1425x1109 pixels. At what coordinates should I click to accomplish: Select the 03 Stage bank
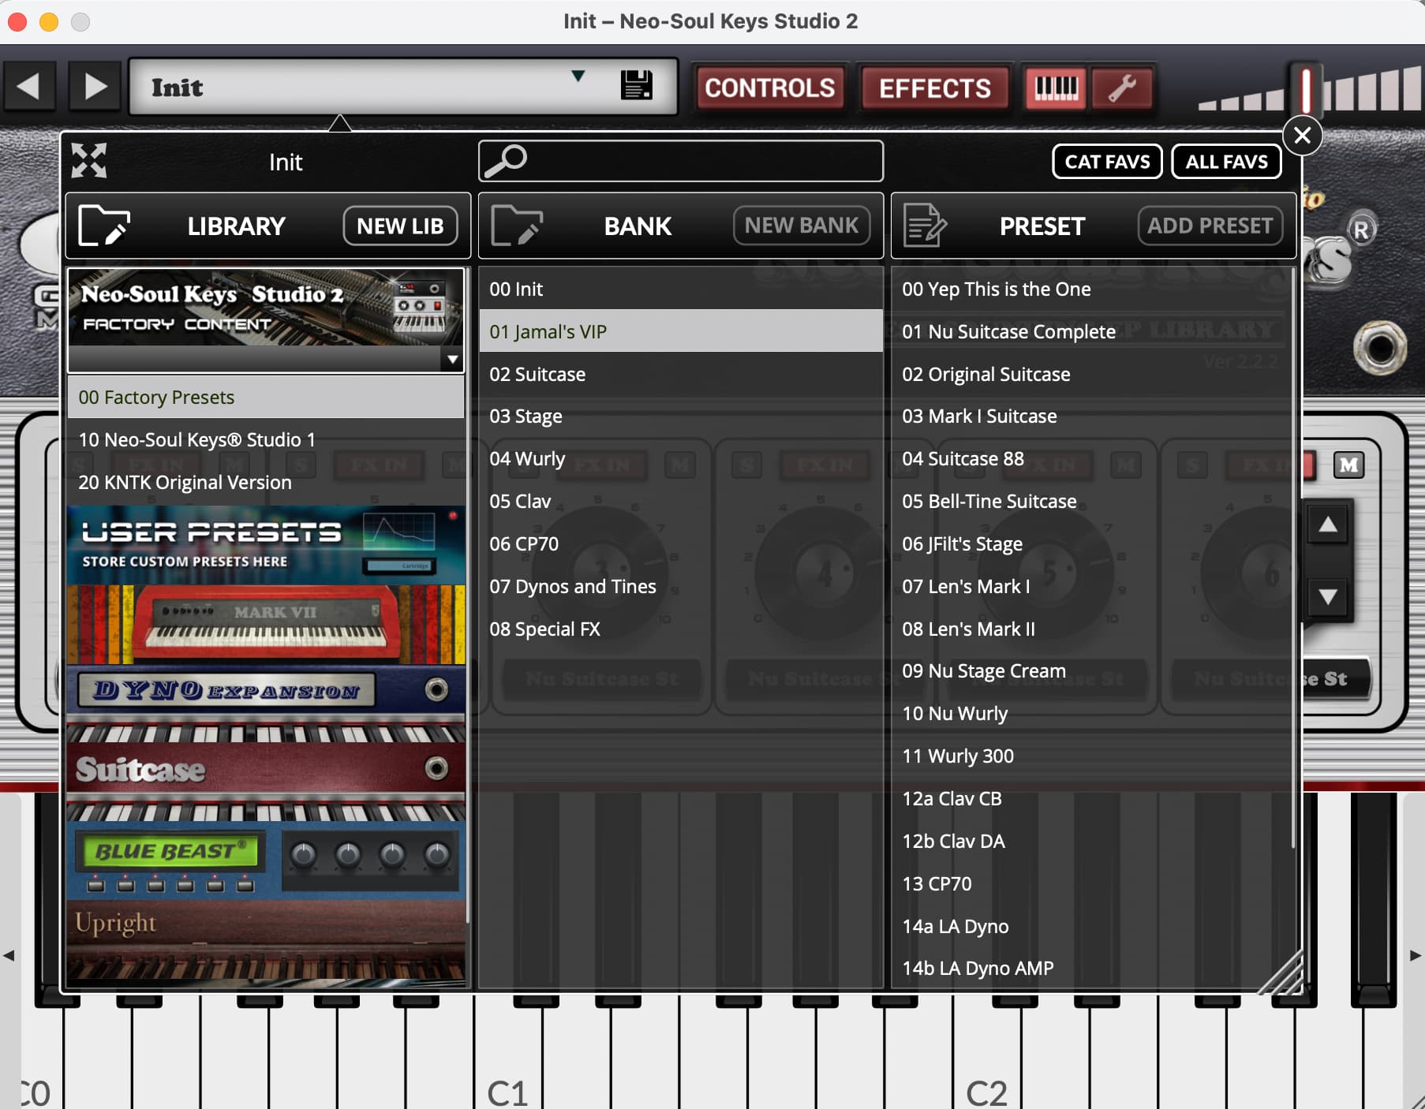point(681,416)
